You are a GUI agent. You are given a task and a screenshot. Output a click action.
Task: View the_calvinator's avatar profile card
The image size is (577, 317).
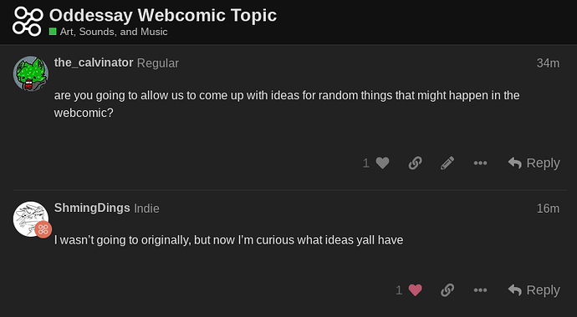(x=31, y=73)
